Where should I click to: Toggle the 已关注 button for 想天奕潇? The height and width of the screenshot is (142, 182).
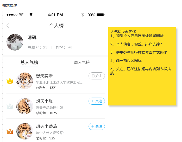(x=97, y=76)
